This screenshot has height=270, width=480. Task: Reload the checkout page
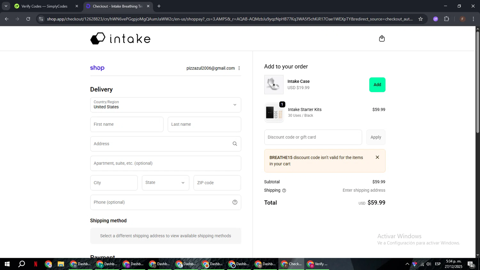(x=28, y=19)
